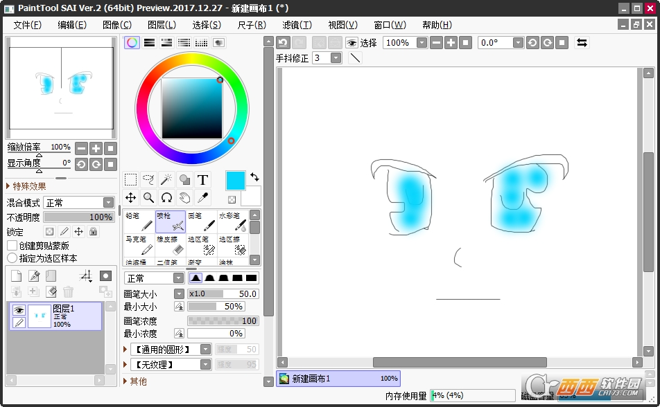
Task: Toggle lock transparent pixels
Action: coord(50,232)
